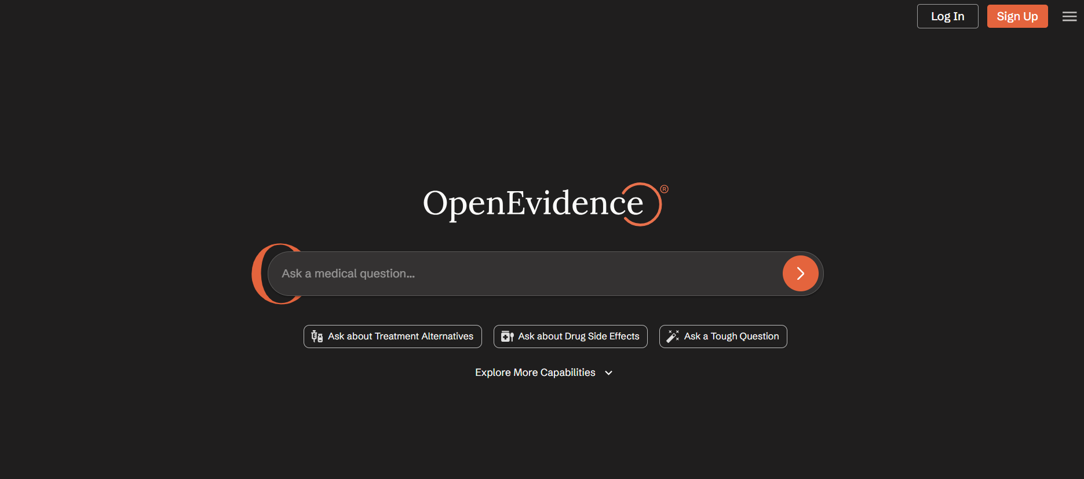Choose Ask about Treatment Alternatives
The width and height of the screenshot is (1084, 479).
pos(393,337)
